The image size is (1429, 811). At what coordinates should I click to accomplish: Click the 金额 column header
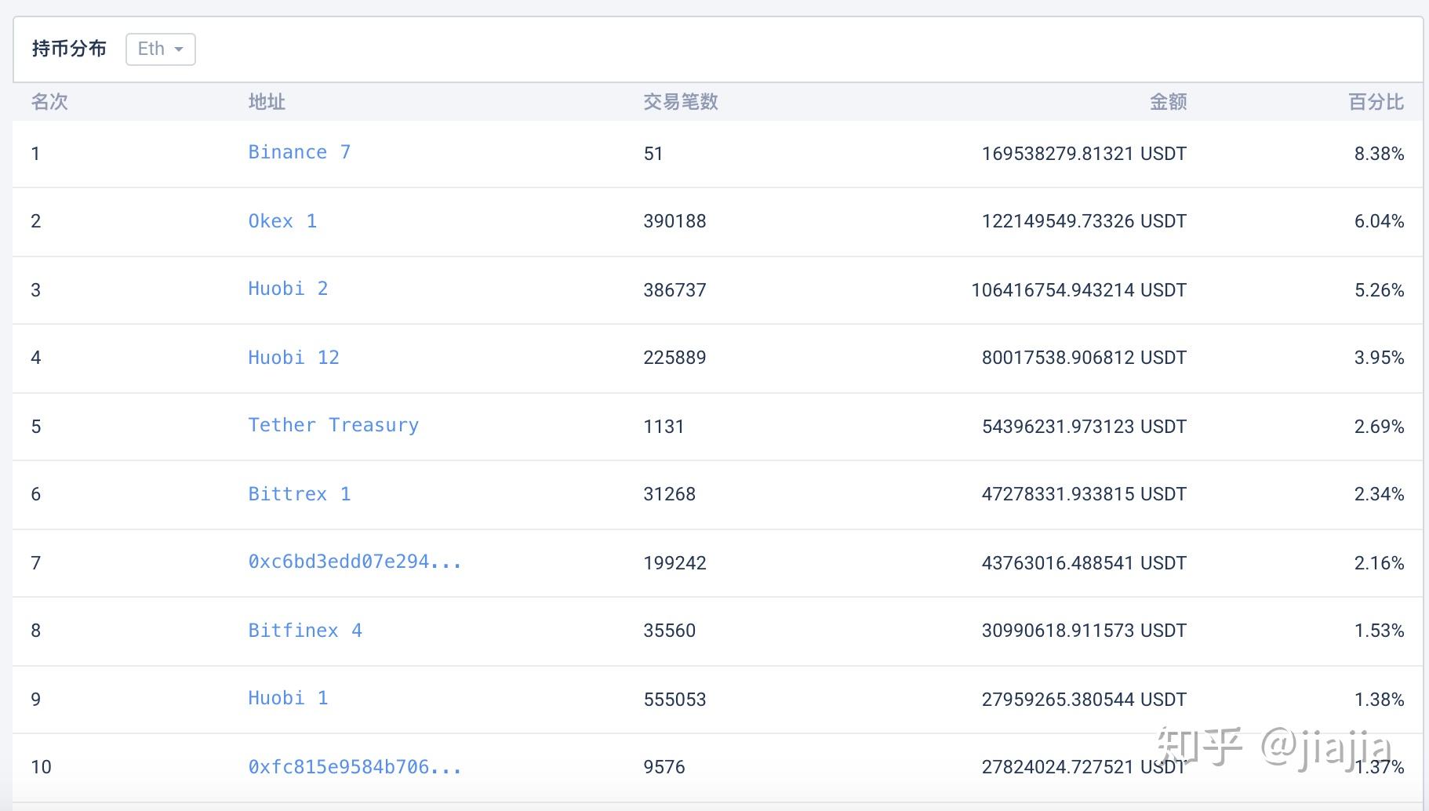click(1168, 102)
